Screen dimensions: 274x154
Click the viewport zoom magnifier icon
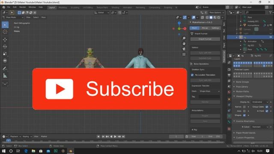coord(184,38)
